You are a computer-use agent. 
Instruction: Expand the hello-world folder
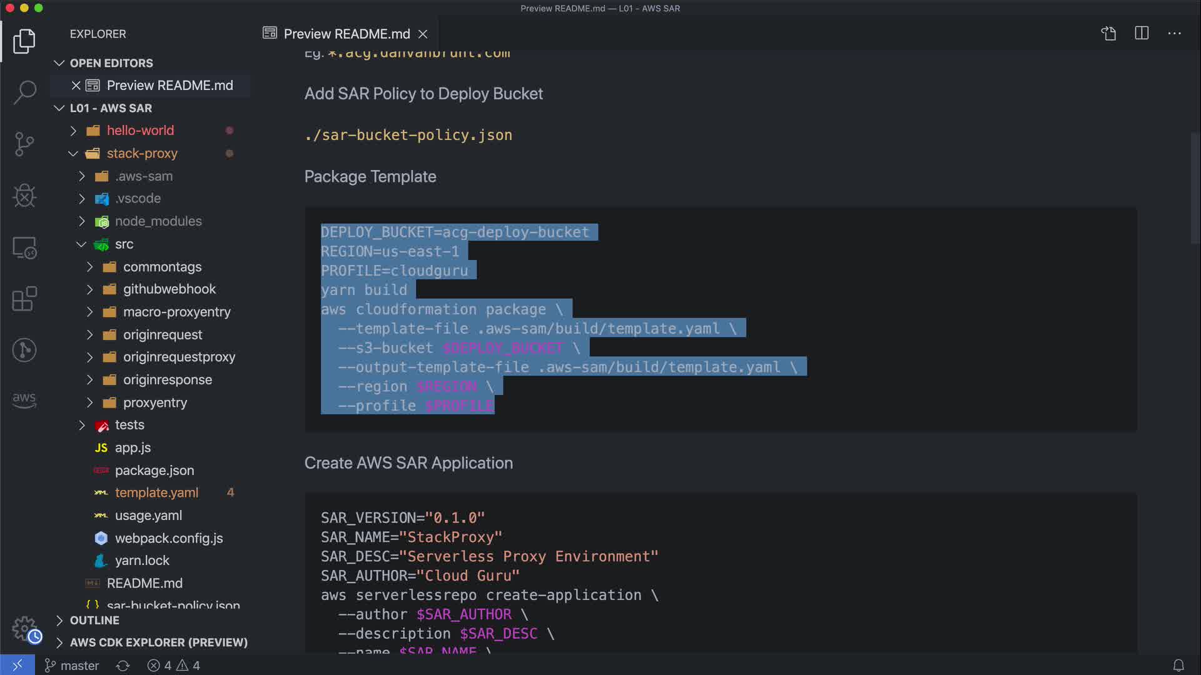pos(140,131)
